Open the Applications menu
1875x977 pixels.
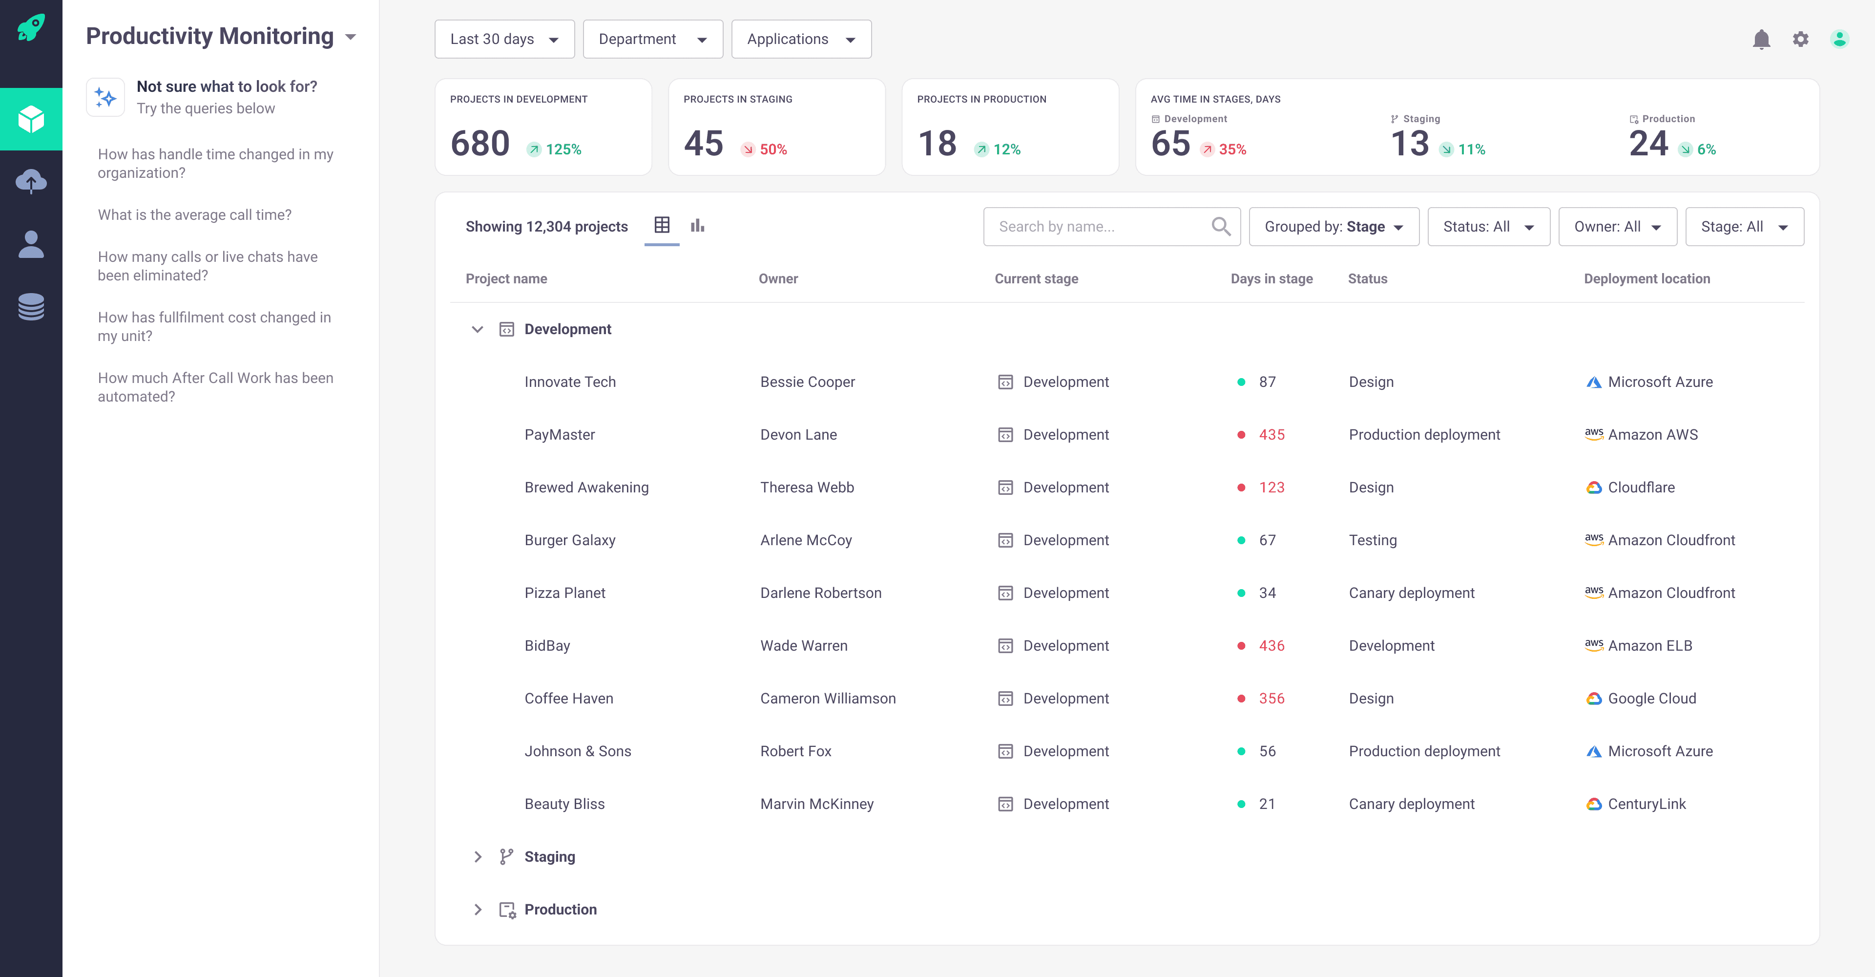point(801,39)
